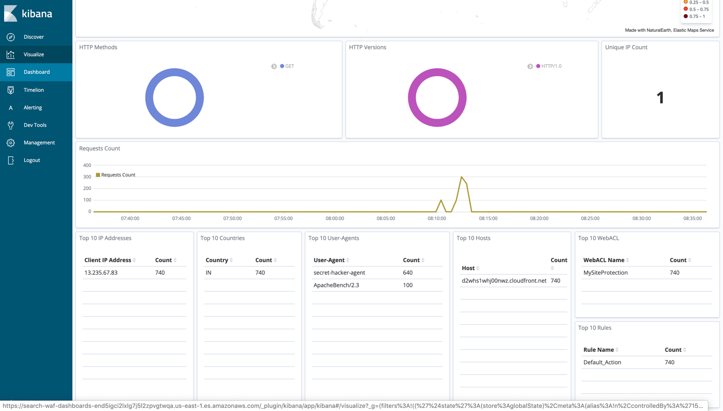Click the GET legend label
Image resolution: width=723 pixels, height=411 pixels.
(x=290, y=66)
